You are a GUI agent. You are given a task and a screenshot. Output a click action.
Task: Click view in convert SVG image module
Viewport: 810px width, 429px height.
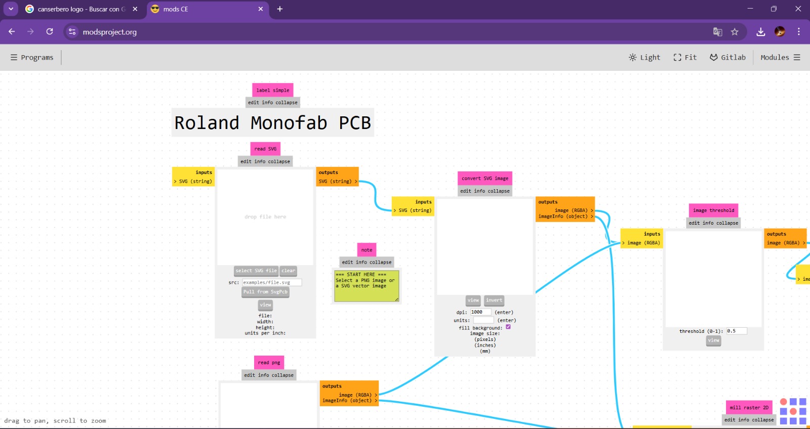tap(473, 301)
